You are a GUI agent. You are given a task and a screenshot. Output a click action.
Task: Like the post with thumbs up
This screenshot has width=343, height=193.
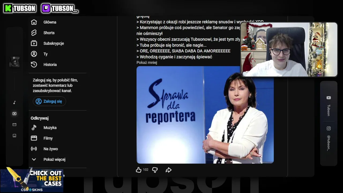[139, 170]
